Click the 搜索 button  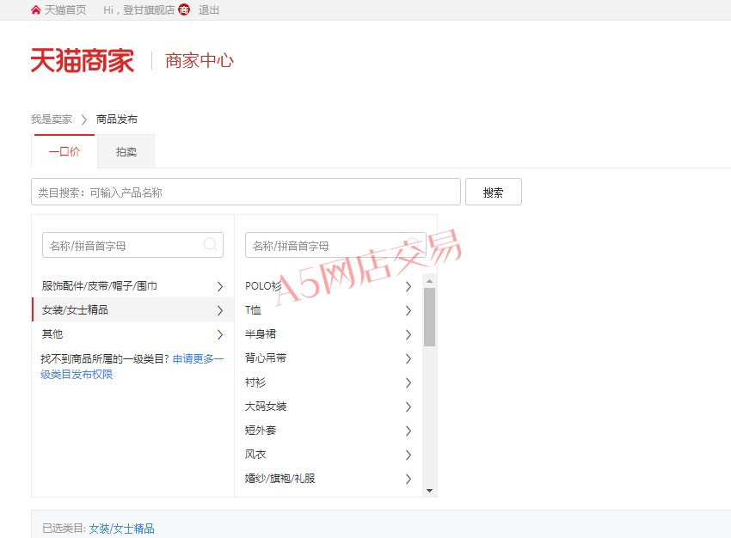pyautogui.click(x=494, y=192)
